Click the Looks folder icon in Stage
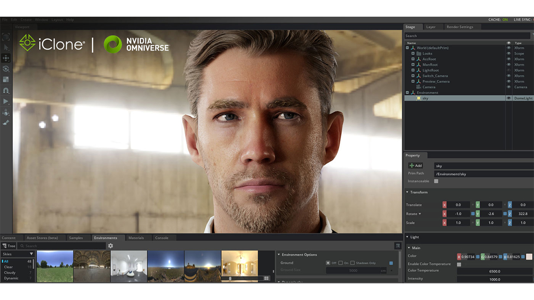The image size is (534, 300). (419, 53)
